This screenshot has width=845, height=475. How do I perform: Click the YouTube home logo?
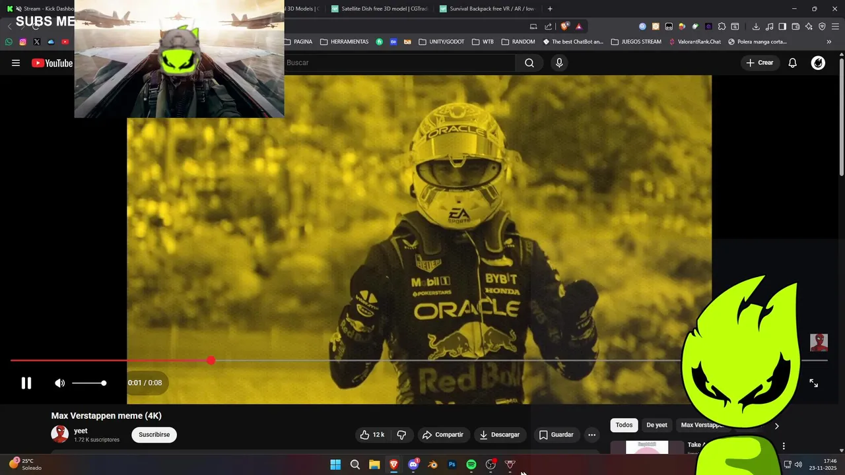(x=52, y=63)
